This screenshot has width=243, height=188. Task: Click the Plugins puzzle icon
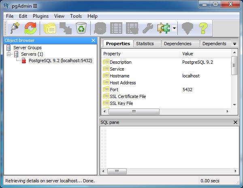(164, 28)
